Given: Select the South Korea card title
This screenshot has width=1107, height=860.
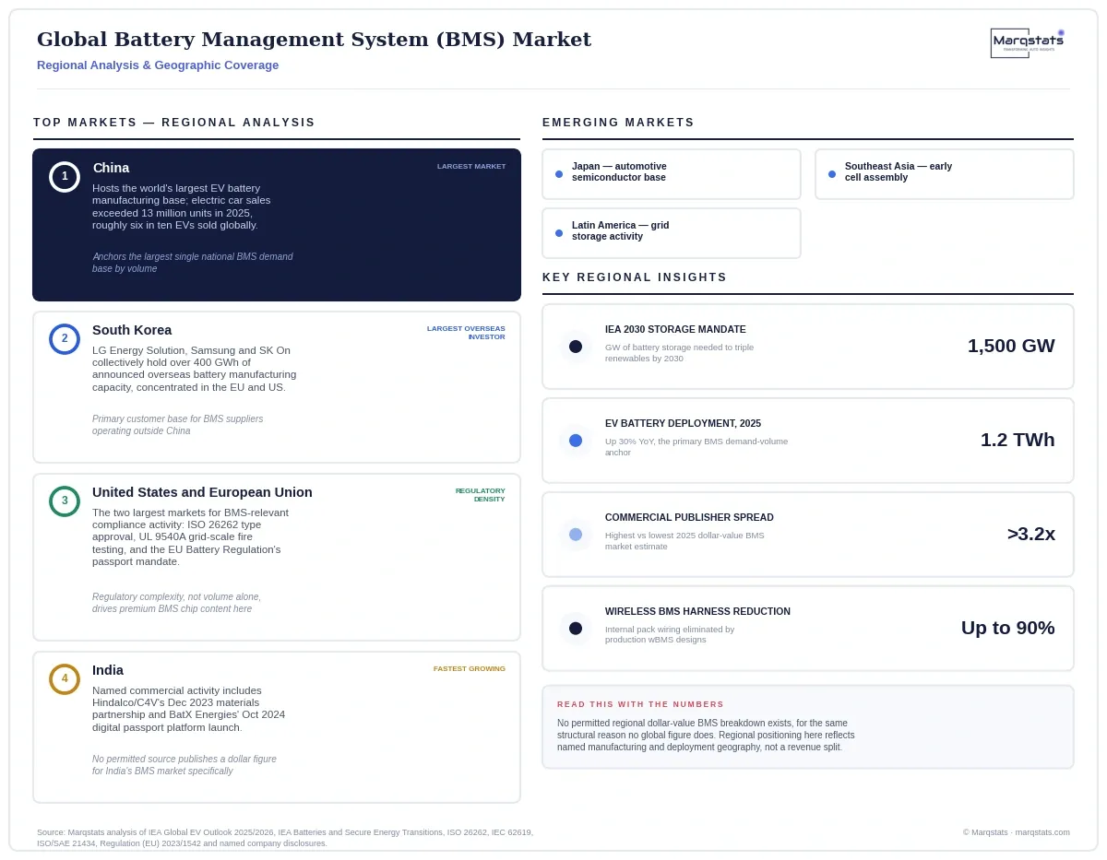Looking at the screenshot, I should (x=132, y=330).
